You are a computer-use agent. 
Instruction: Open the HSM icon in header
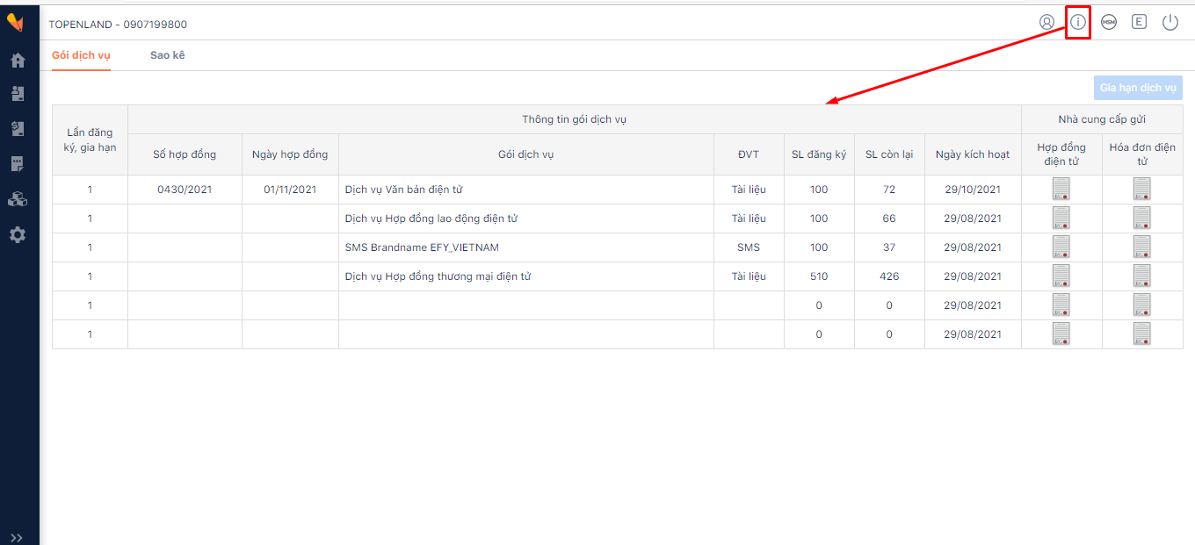1109,23
